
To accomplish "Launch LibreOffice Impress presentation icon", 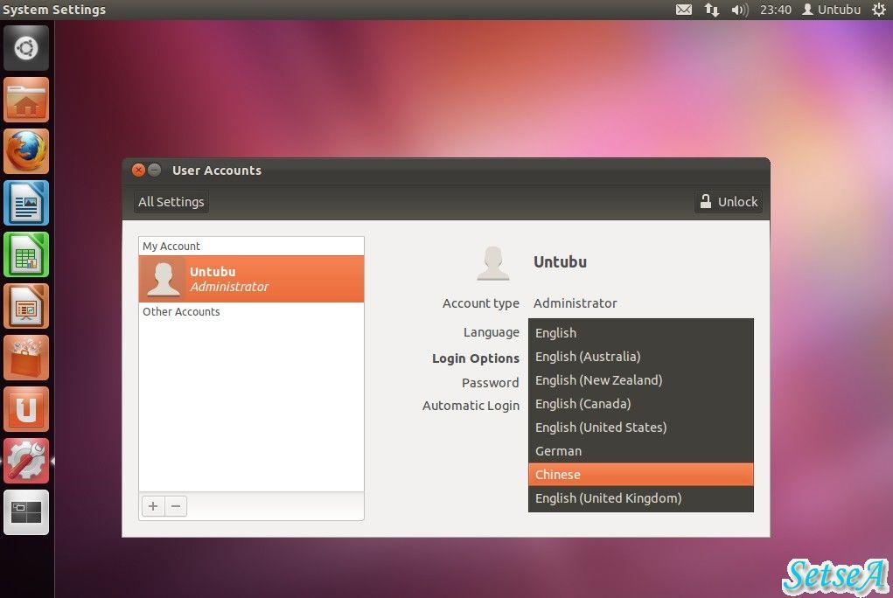I will point(26,306).
